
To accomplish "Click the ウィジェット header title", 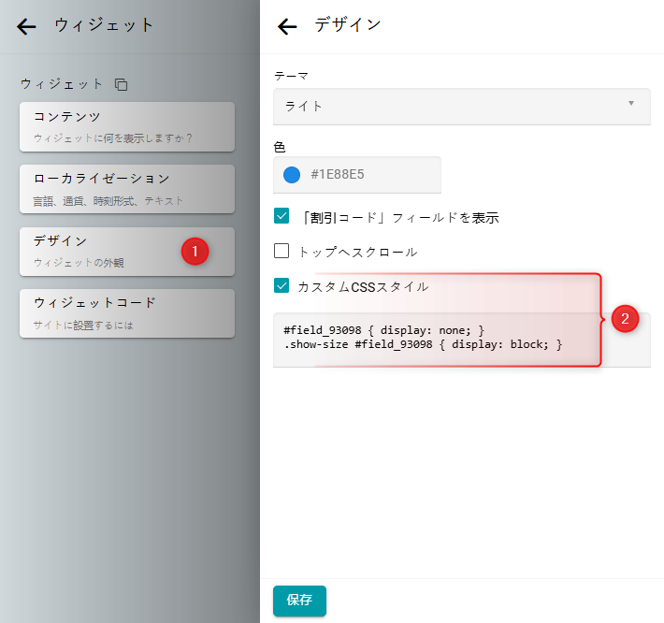I will 104,25.
